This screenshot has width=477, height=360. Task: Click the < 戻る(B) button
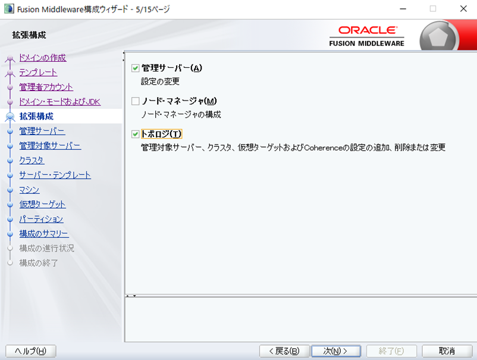(284, 351)
